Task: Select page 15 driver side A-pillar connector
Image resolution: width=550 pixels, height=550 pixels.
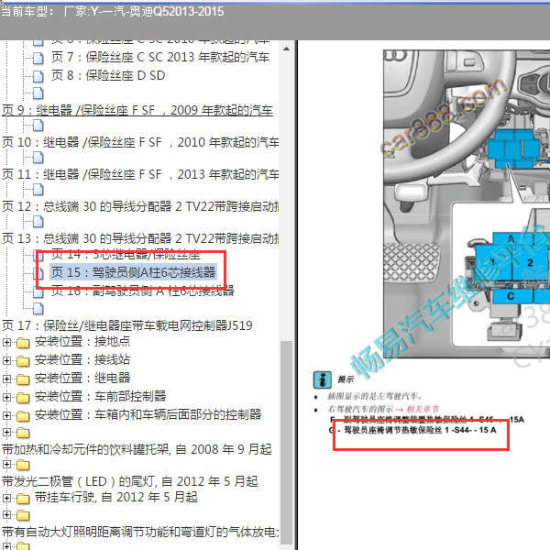Action: coord(133,272)
